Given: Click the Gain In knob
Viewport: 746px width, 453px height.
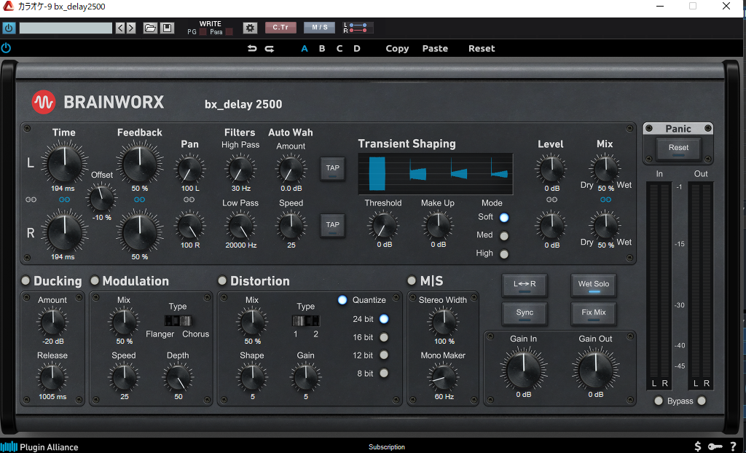Looking at the screenshot, I should (523, 369).
